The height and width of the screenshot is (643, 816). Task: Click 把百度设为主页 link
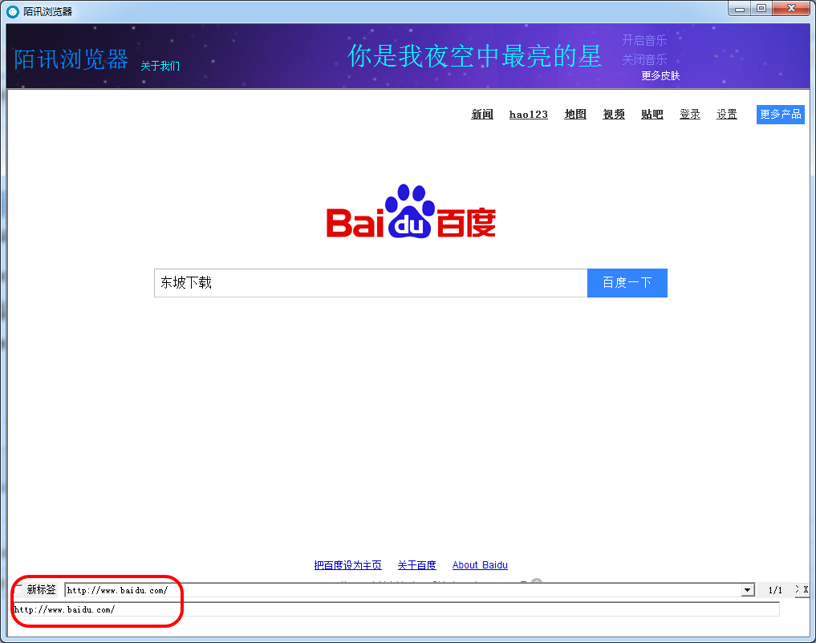347,565
